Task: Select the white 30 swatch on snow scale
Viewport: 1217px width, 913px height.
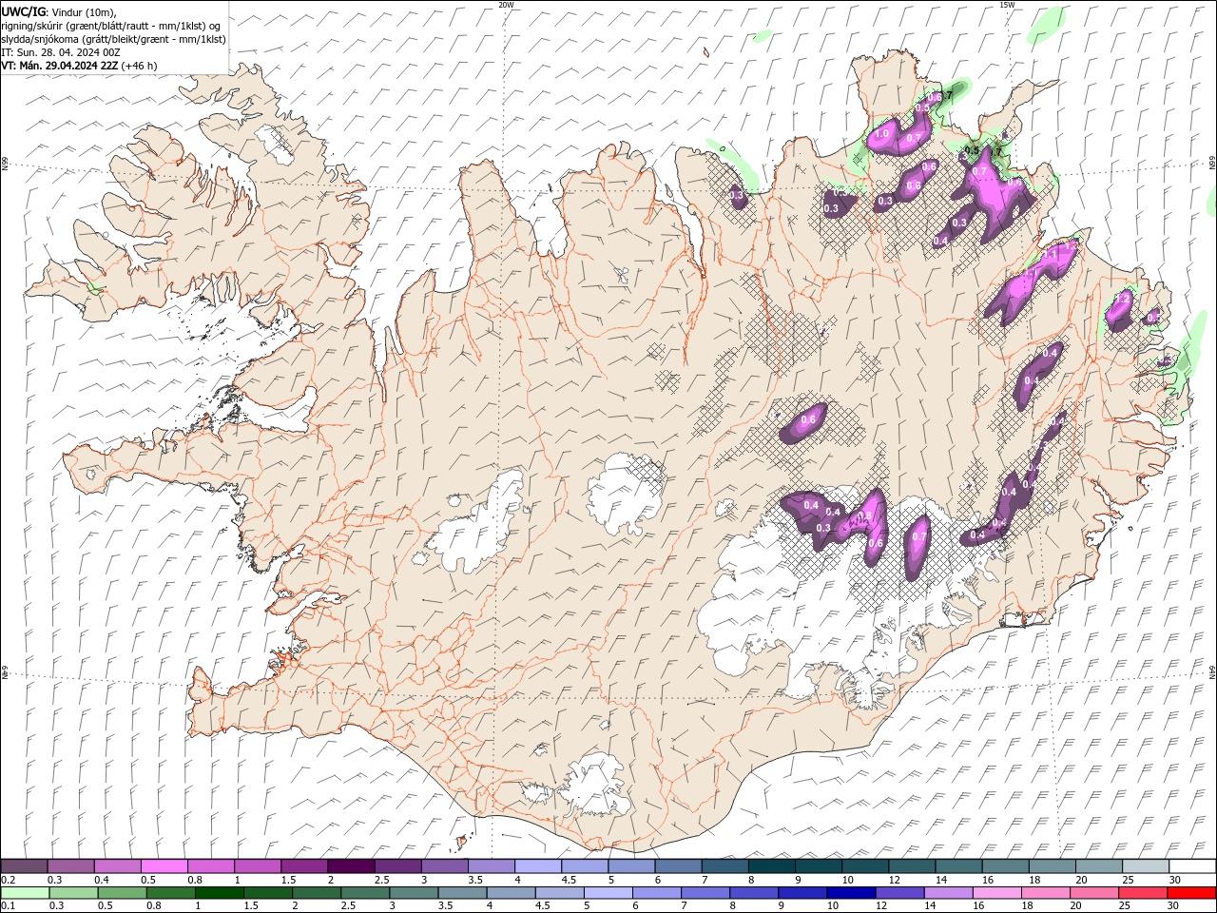Action: [1192, 866]
